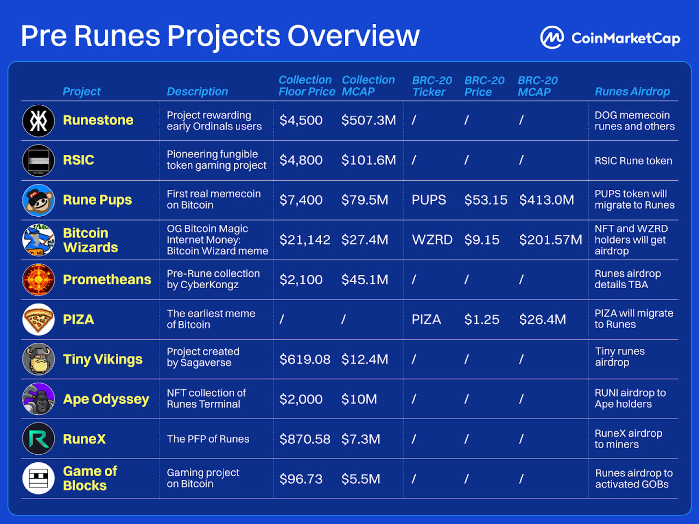Viewport: 699px width, 524px height.
Task: Click the Collection MCAP column header
Action: tap(368, 86)
